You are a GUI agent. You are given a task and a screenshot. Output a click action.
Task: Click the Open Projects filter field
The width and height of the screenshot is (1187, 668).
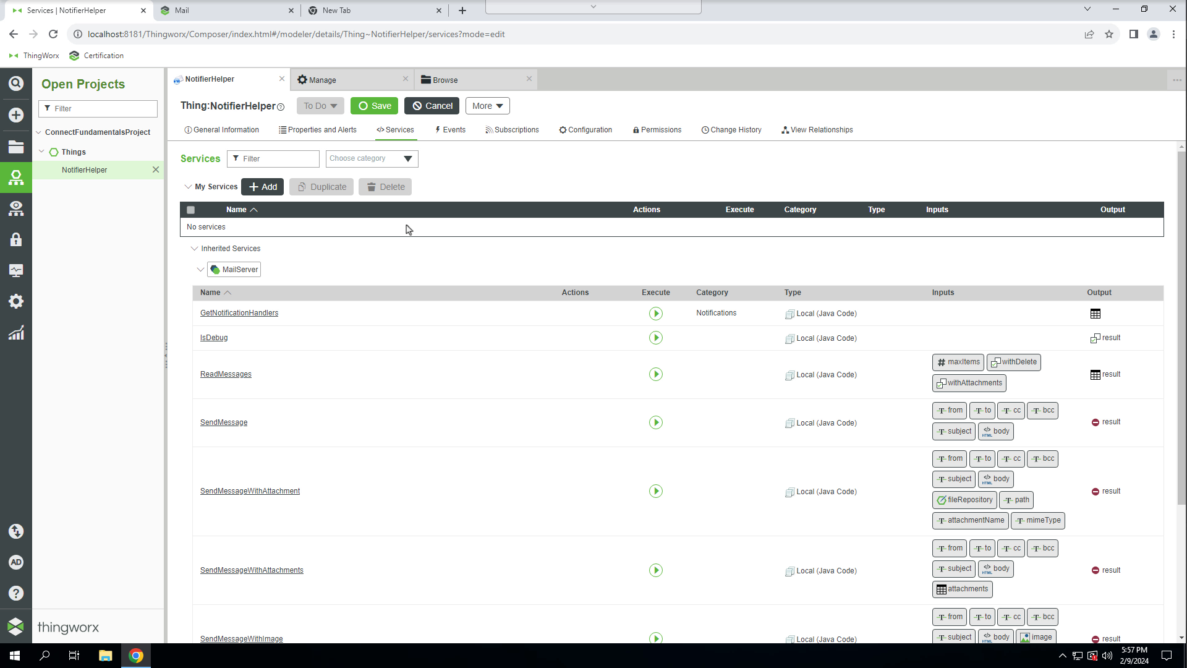point(98,109)
